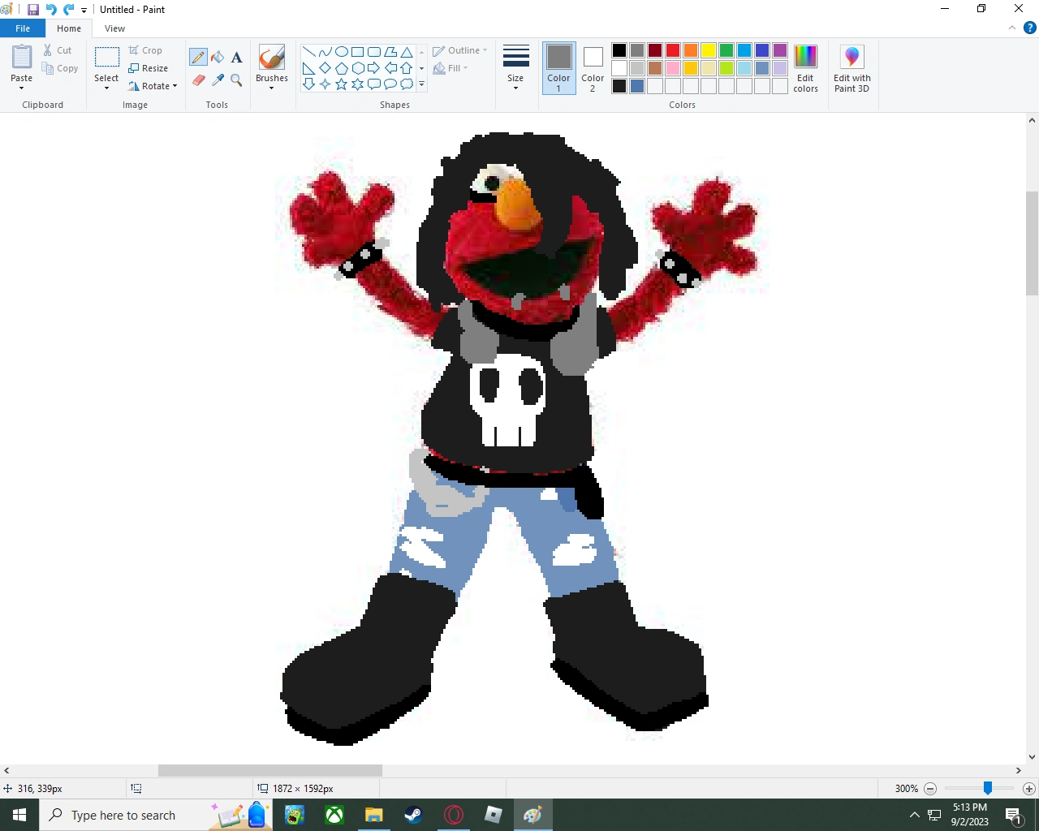This screenshot has width=1039, height=831.
Task: Select the Oval shape
Action: tap(341, 50)
